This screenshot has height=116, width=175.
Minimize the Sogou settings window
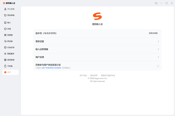click(161, 3)
